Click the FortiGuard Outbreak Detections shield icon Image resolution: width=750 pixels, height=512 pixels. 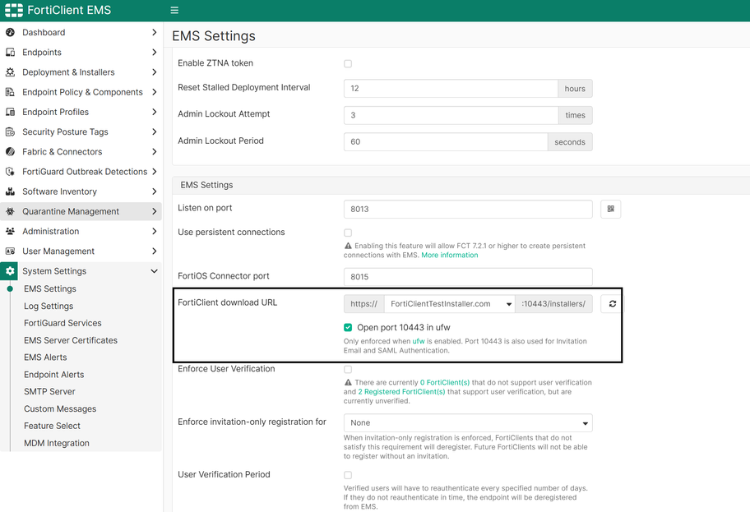pyautogui.click(x=10, y=172)
